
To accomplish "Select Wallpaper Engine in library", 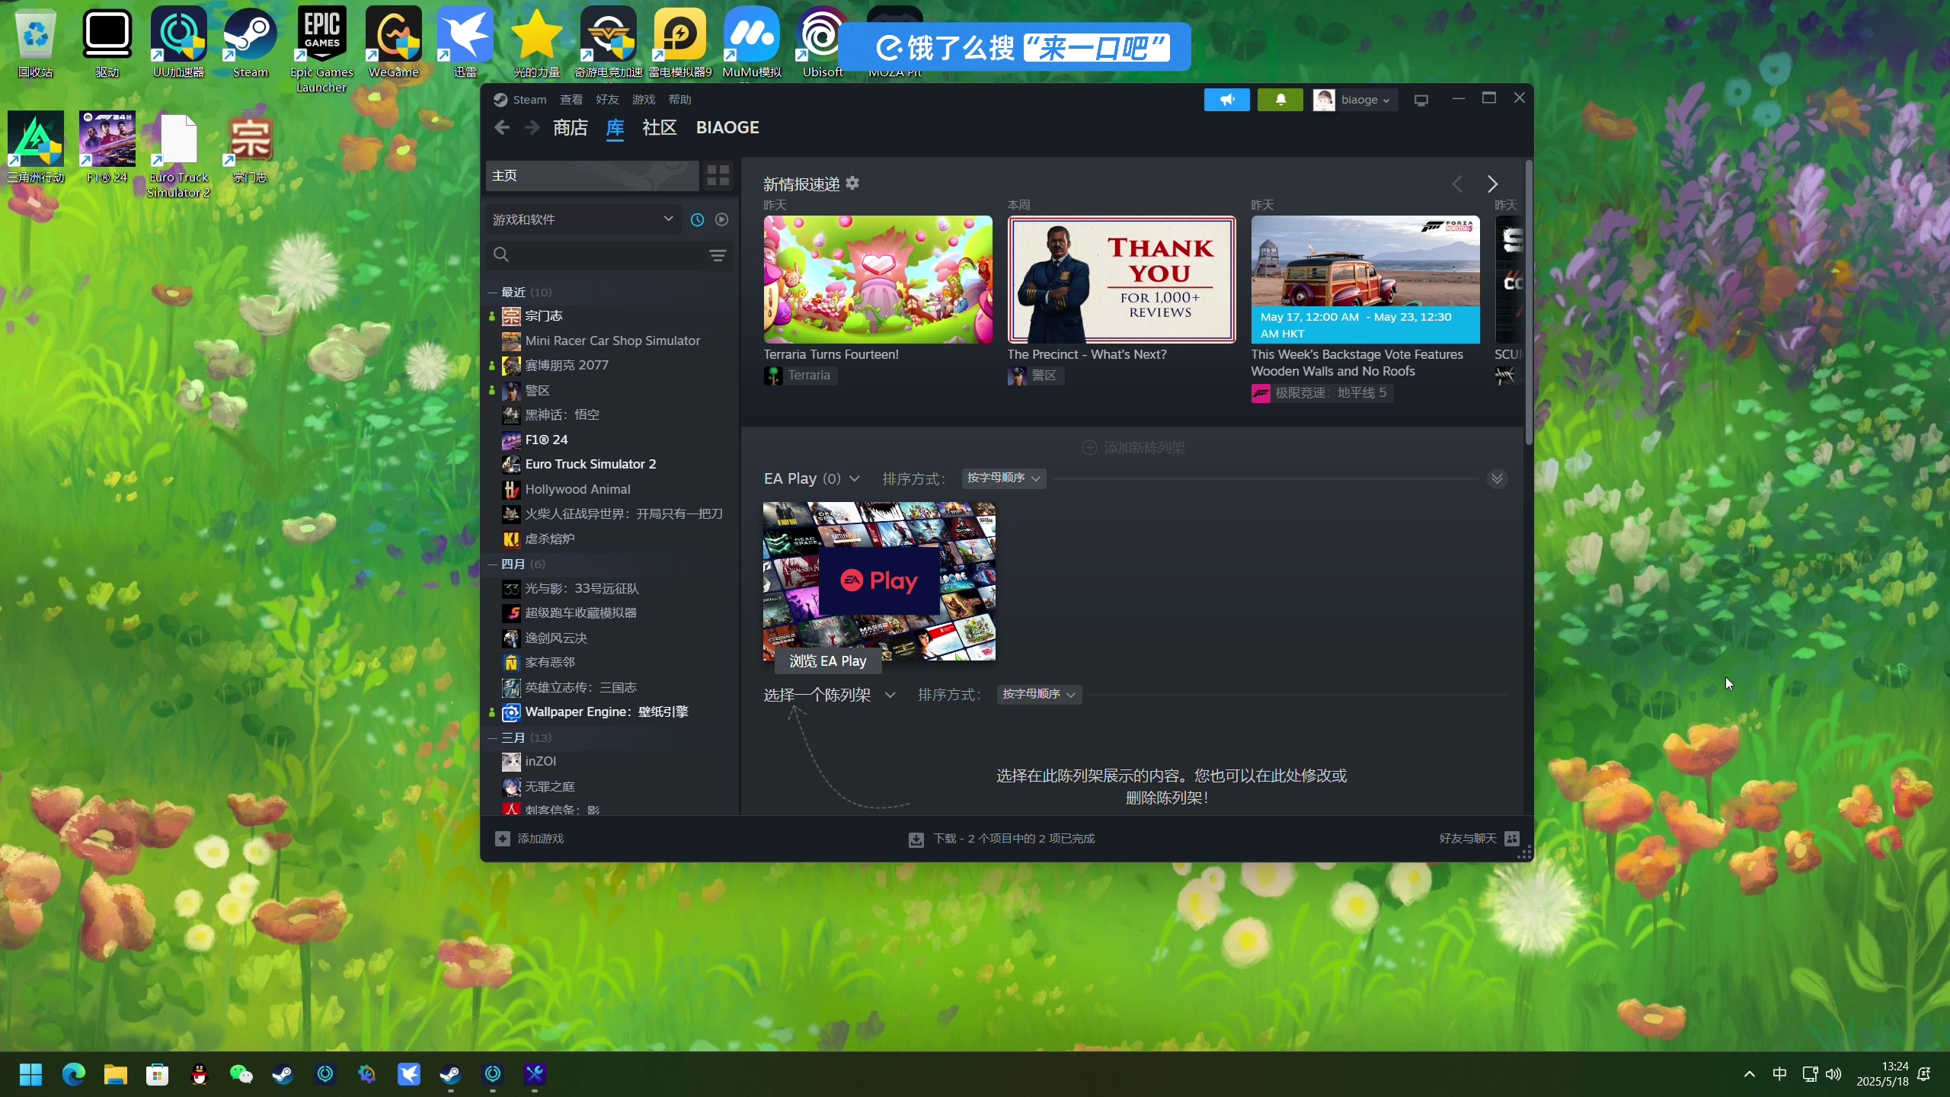I will (606, 712).
